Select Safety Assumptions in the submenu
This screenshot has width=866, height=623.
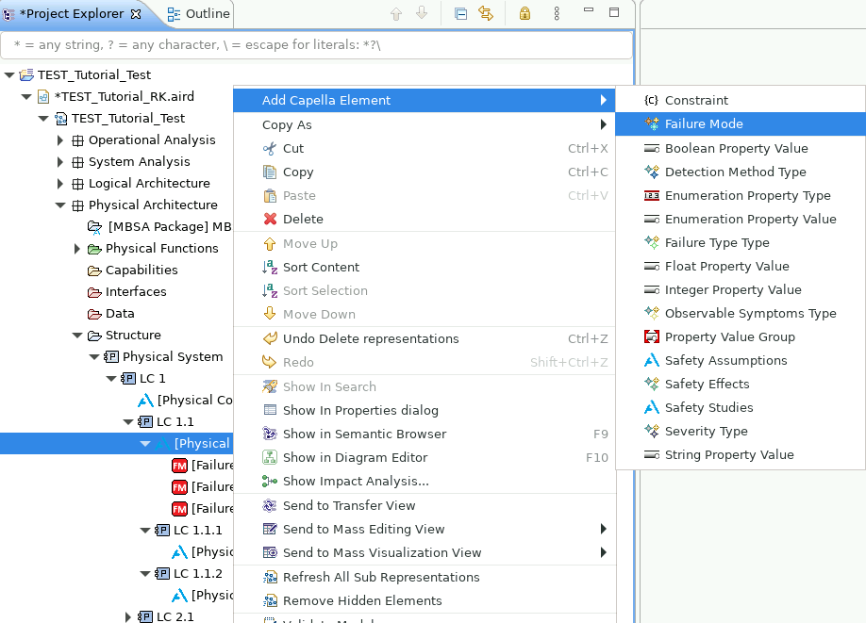tap(741, 361)
